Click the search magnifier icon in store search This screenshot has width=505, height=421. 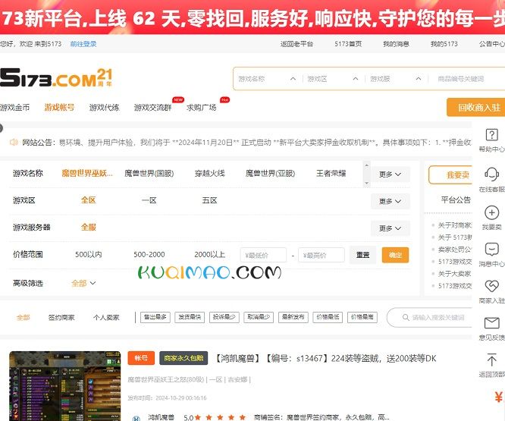pyautogui.click(x=406, y=317)
